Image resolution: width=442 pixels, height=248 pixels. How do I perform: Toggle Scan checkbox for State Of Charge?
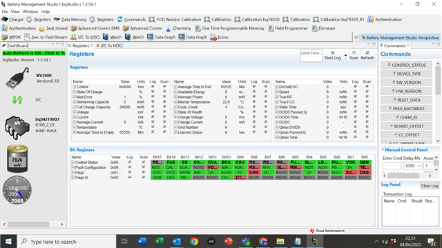pyautogui.click(x=164, y=92)
